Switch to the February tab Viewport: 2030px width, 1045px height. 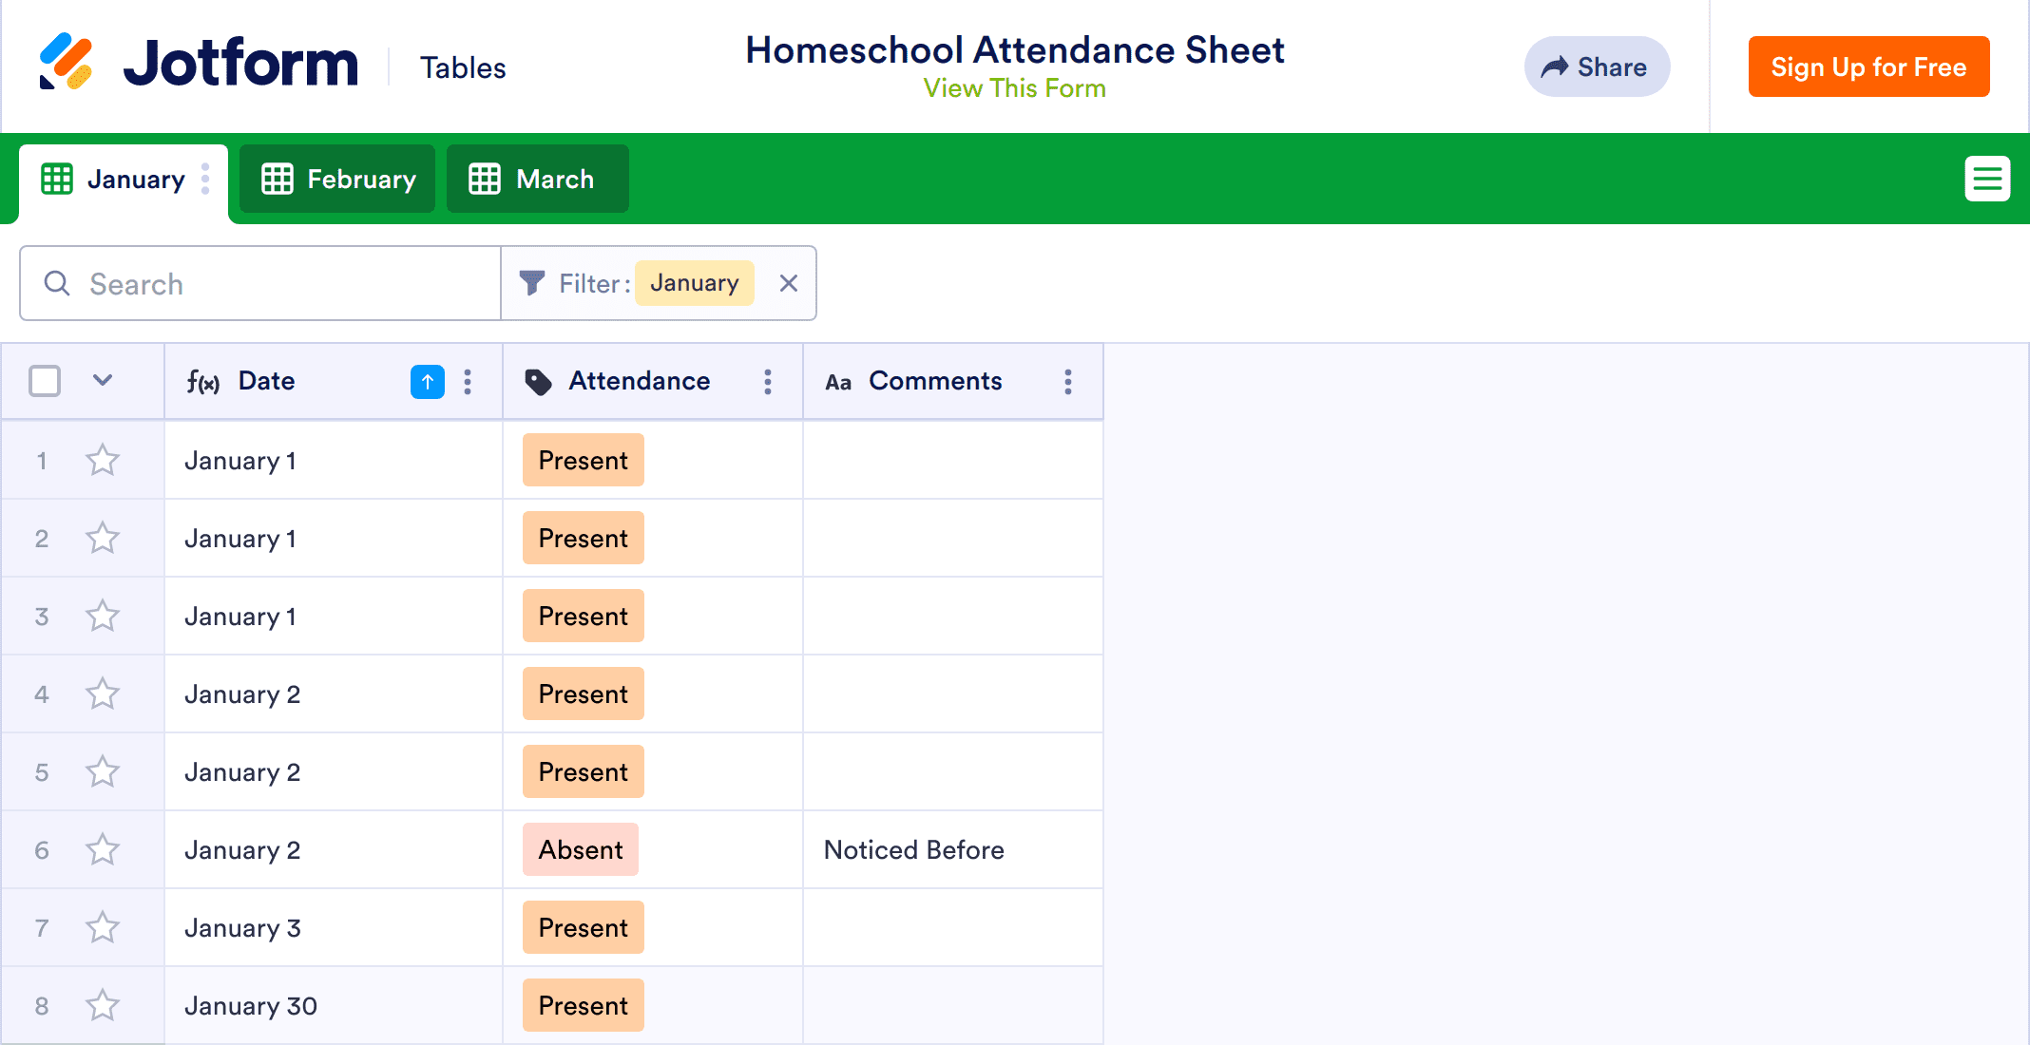tap(338, 179)
